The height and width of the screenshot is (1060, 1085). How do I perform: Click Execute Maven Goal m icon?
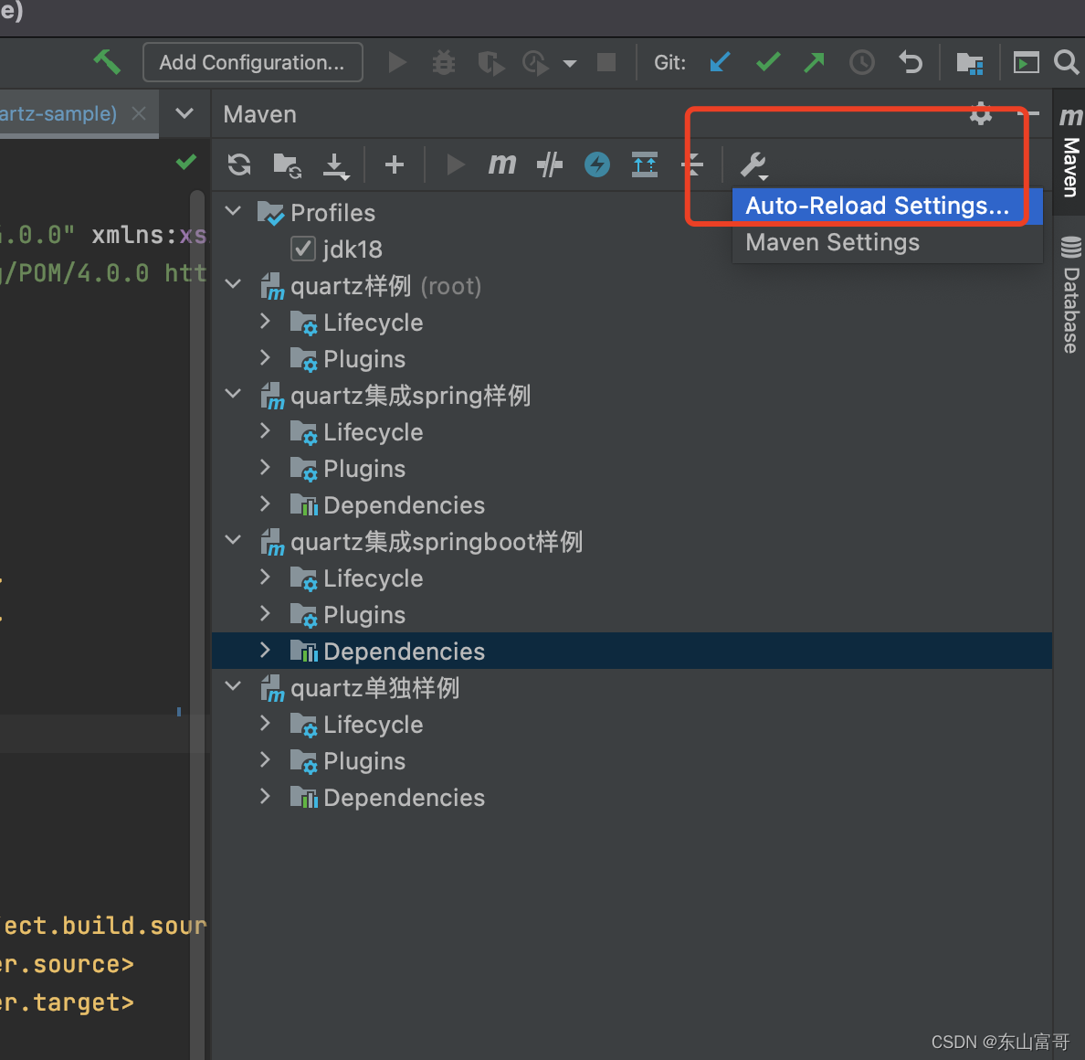(502, 164)
